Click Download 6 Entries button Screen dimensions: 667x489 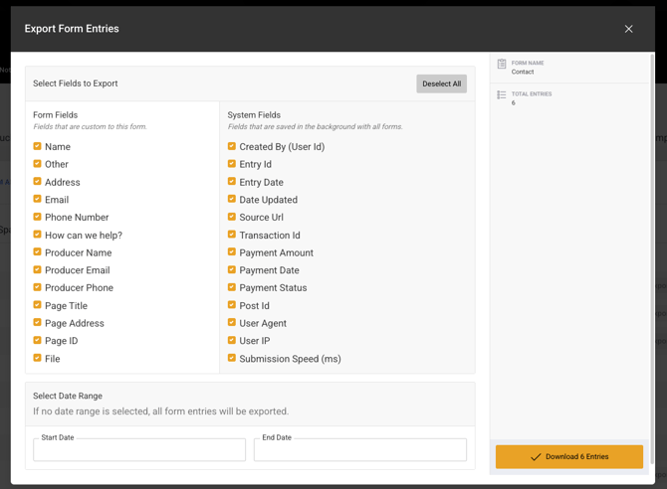coord(568,456)
